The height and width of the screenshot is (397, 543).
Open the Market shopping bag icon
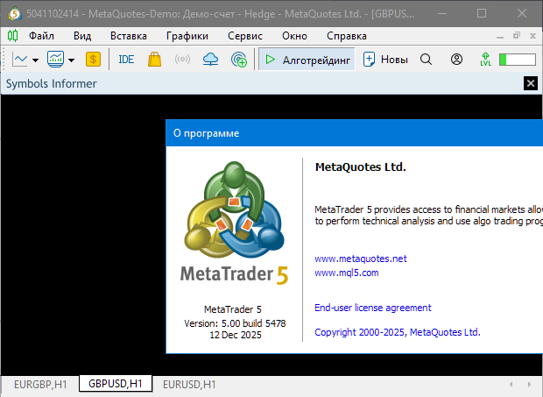click(x=154, y=60)
